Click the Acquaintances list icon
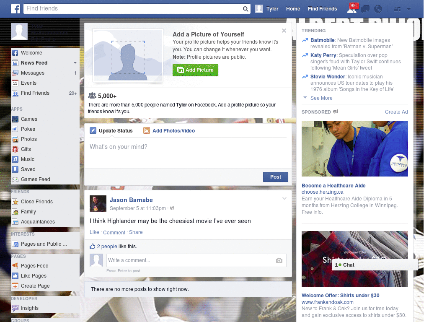429x322 pixels. 16,222
